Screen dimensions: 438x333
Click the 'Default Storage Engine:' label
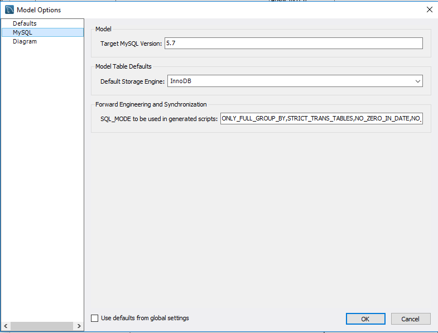pyautogui.click(x=132, y=81)
